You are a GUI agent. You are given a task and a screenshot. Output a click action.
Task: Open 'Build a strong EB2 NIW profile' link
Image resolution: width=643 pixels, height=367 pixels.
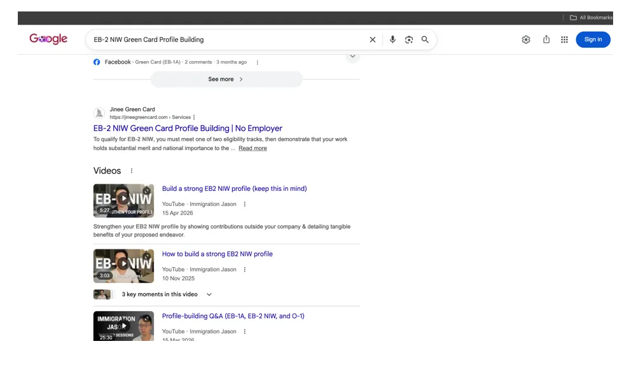click(234, 189)
